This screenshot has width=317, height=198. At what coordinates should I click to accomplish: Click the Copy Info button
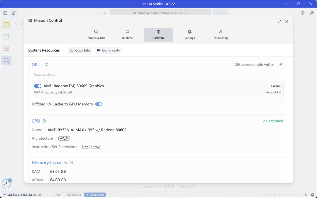pos(80,50)
